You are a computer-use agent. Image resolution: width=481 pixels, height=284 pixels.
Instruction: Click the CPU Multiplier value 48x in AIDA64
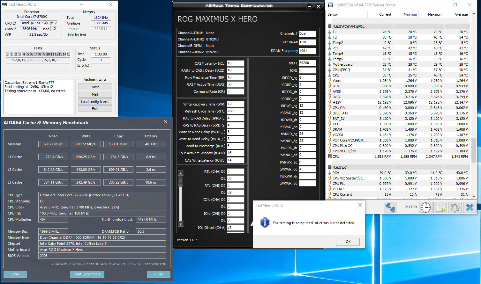pyautogui.click(x=53, y=219)
